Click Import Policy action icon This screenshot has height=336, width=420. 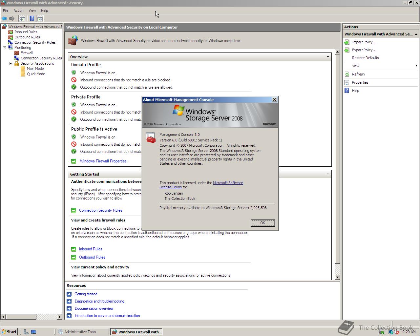tap(347, 42)
